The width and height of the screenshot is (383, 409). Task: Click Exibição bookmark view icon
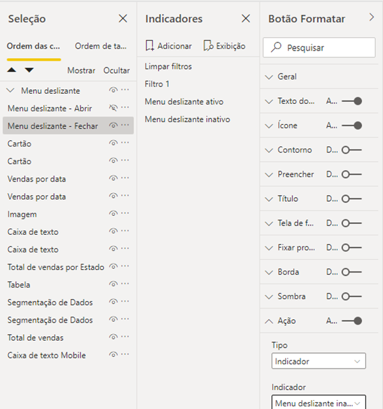point(208,46)
